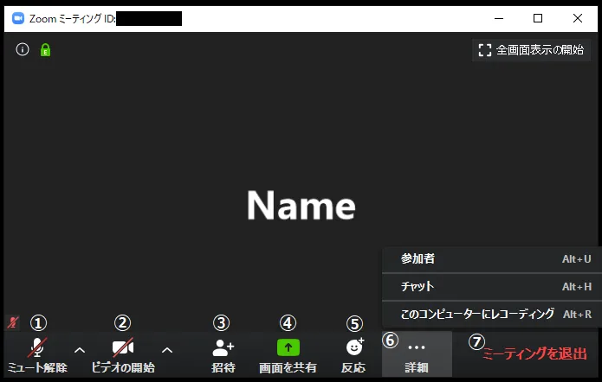
Task: Open the 招待 invite icon
Action: (223, 348)
